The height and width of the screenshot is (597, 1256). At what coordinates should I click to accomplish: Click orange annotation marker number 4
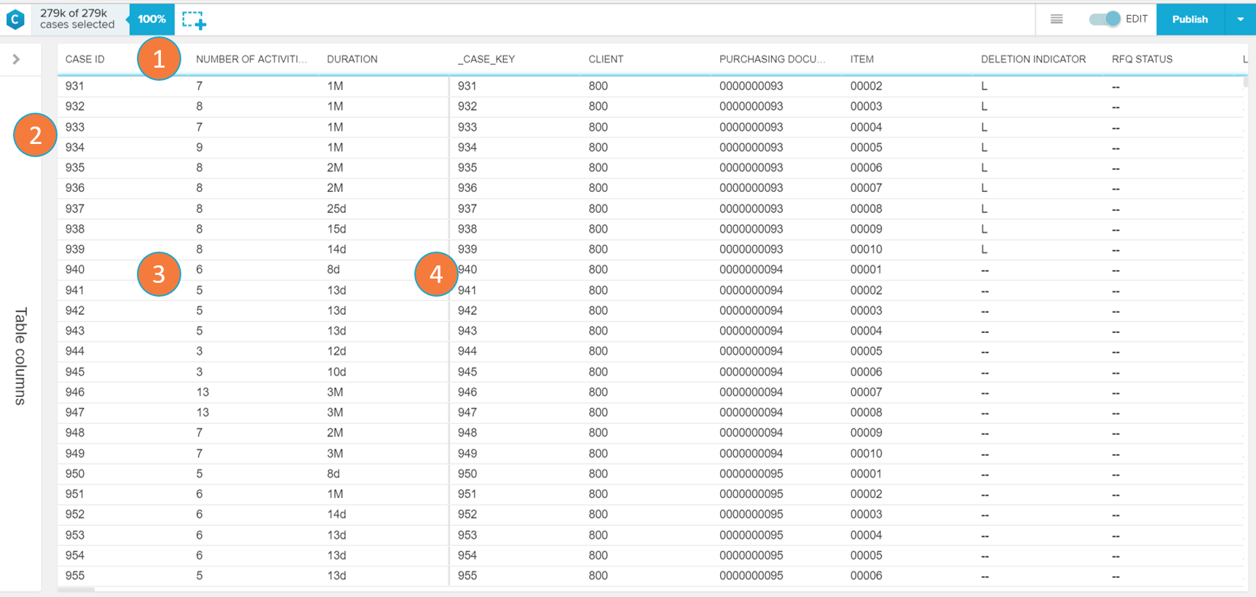pos(436,274)
